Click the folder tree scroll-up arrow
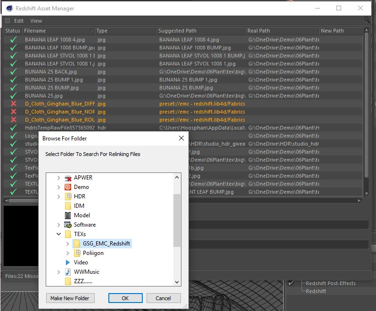Image resolution: width=376 pixels, height=311 pixels. tap(177, 178)
